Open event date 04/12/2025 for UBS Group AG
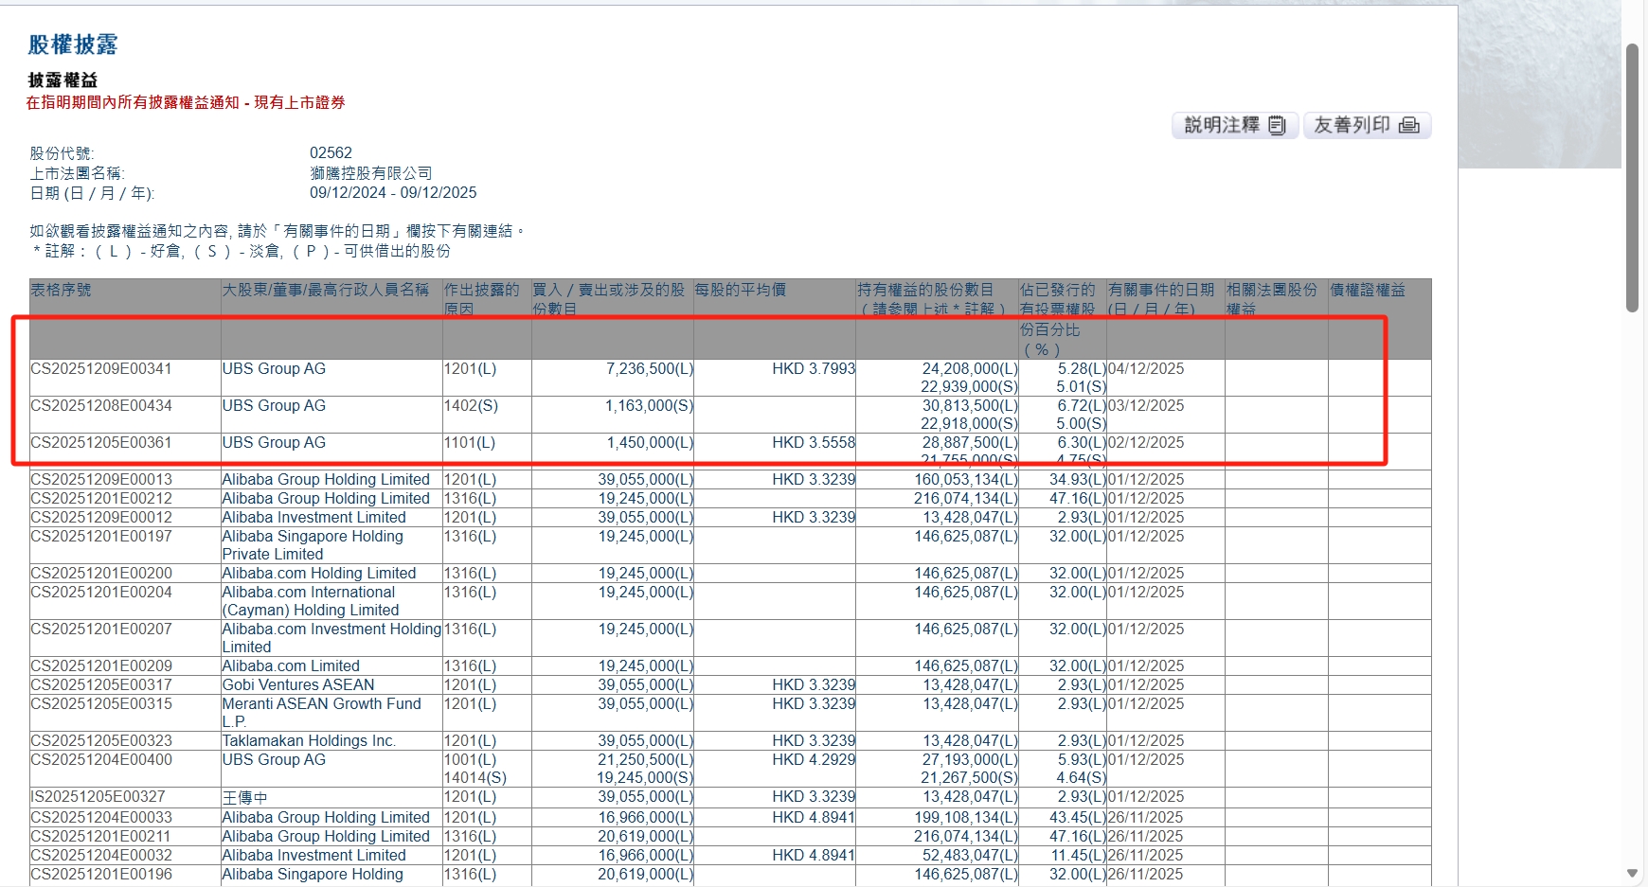The image size is (1648, 887). (1146, 368)
